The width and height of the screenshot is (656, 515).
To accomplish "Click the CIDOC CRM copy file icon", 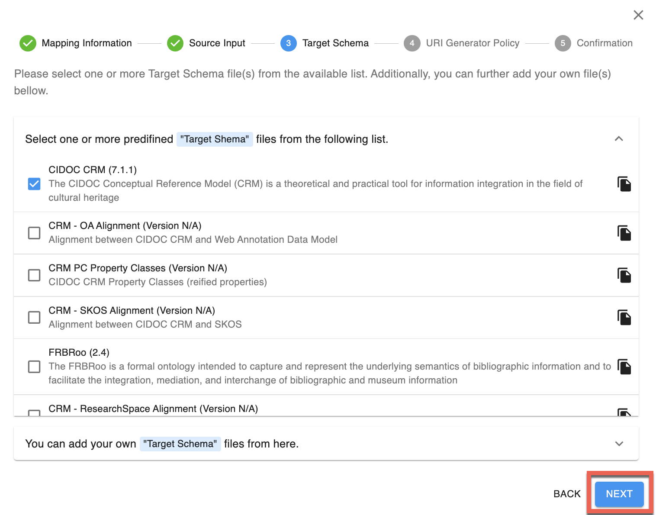I will (624, 184).
